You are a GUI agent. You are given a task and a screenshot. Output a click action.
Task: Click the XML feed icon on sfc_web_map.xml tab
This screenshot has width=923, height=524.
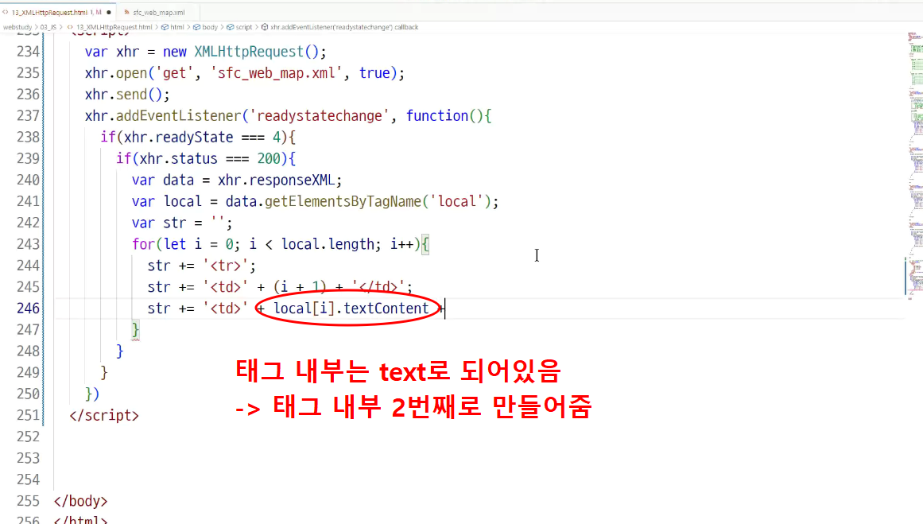click(x=126, y=12)
